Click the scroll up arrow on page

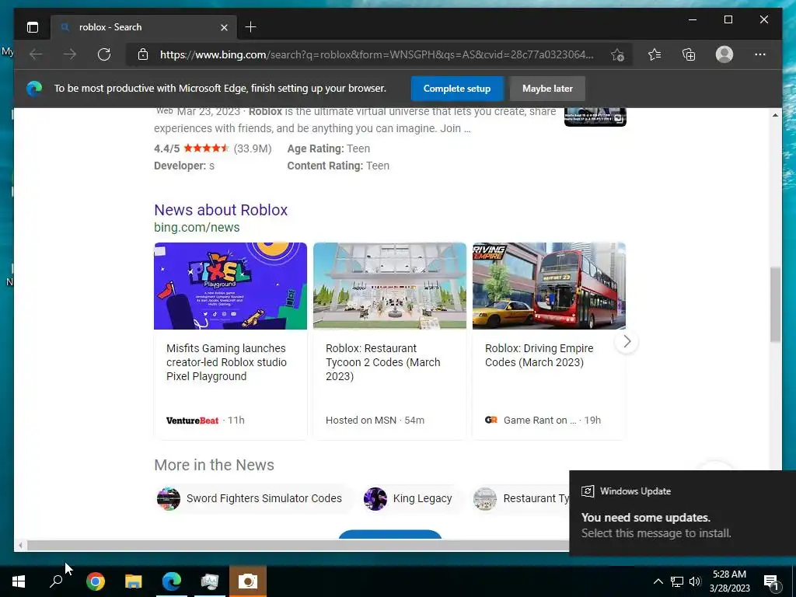[775, 115]
